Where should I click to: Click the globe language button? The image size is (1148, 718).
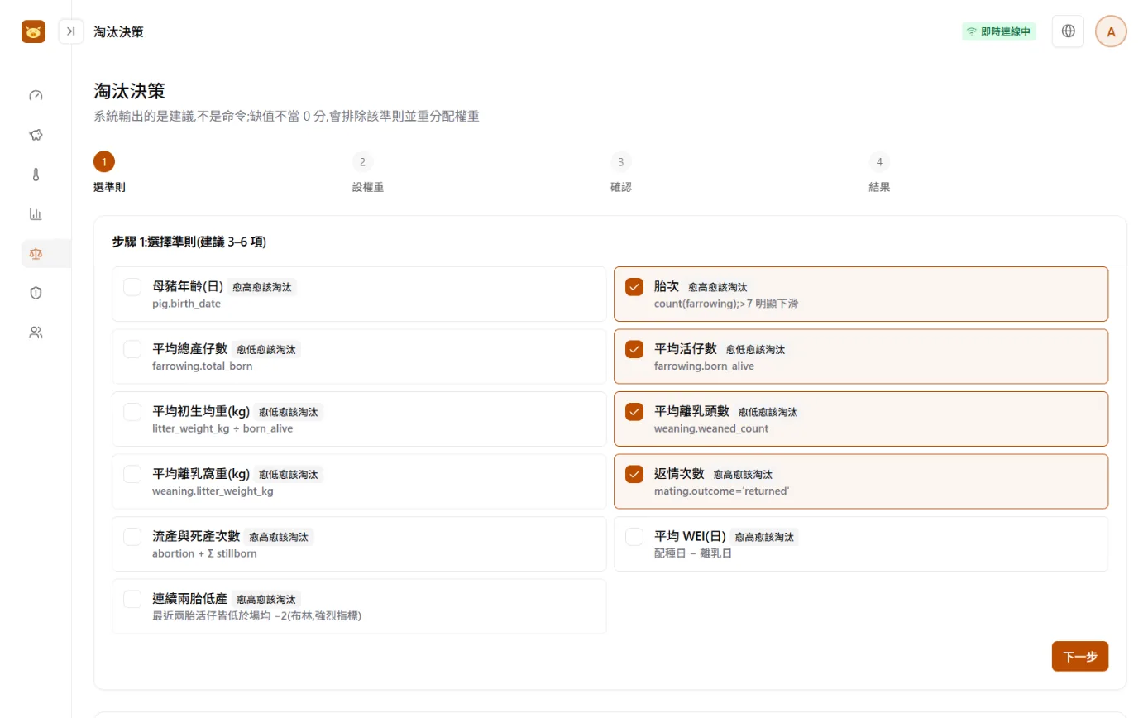click(x=1068, y=31)
